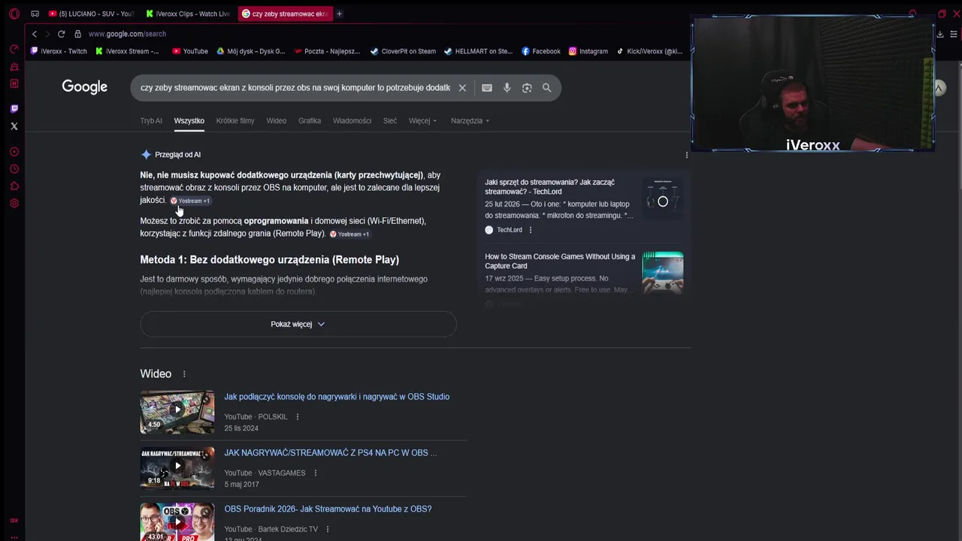Click the browser Back arrow
Screen dimensions: 962x541
click(34, 34)
